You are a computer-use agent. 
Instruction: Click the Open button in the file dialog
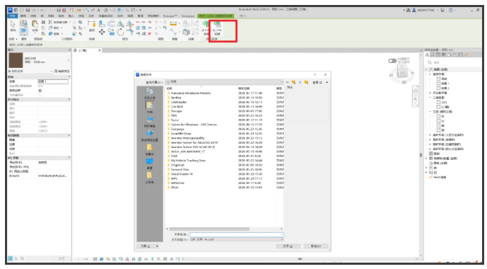point(288,246)
